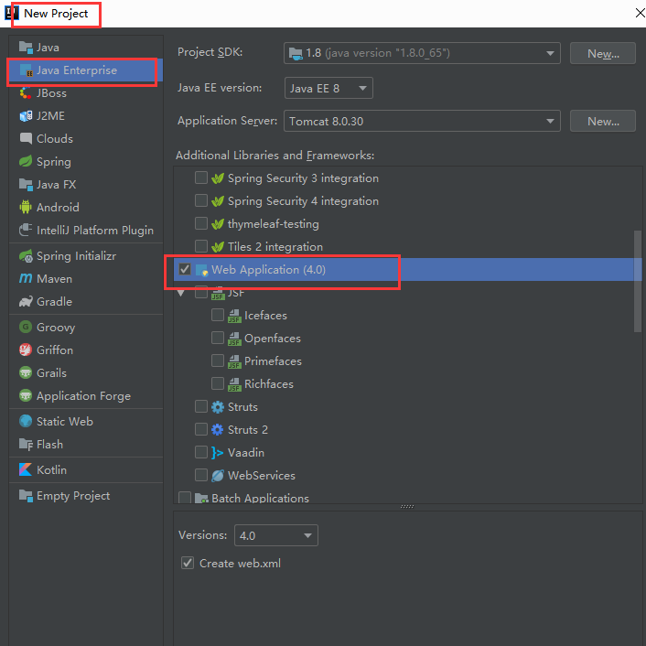Click New button next to Application Server
The height and width of the screenshot is (646, 646).
pyautogui.click(x=603, y=121)
